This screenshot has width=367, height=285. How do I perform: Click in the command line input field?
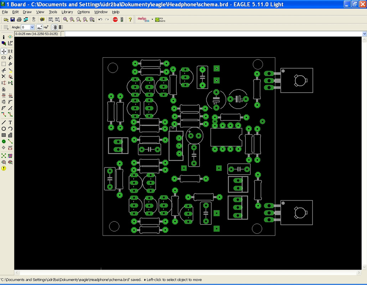tap(213, 34)
